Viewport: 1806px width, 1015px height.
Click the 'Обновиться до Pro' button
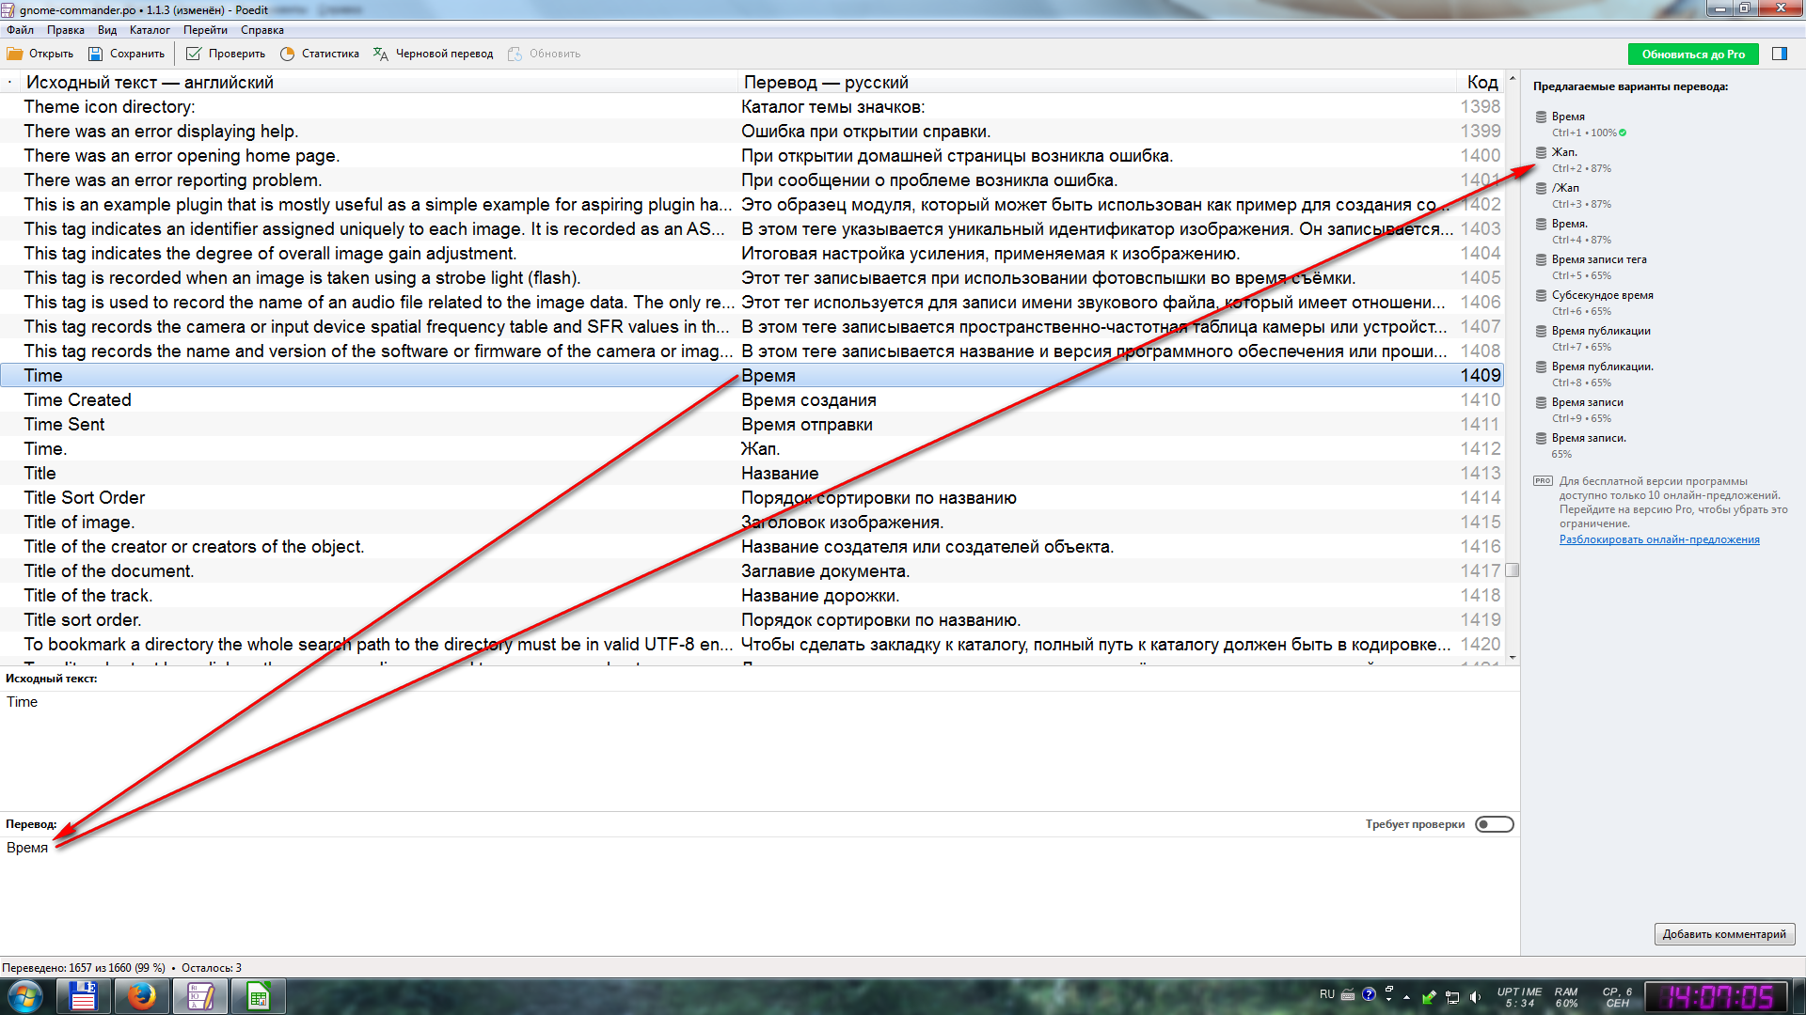pyautogui.click(x=1693, y=54)
